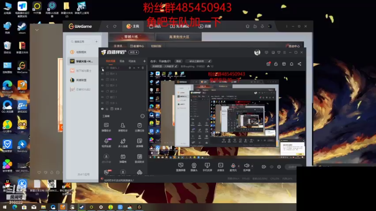The image size is (376, 211).
Task: Click the record video icon in bottom bar
Action: coord(264,167)
